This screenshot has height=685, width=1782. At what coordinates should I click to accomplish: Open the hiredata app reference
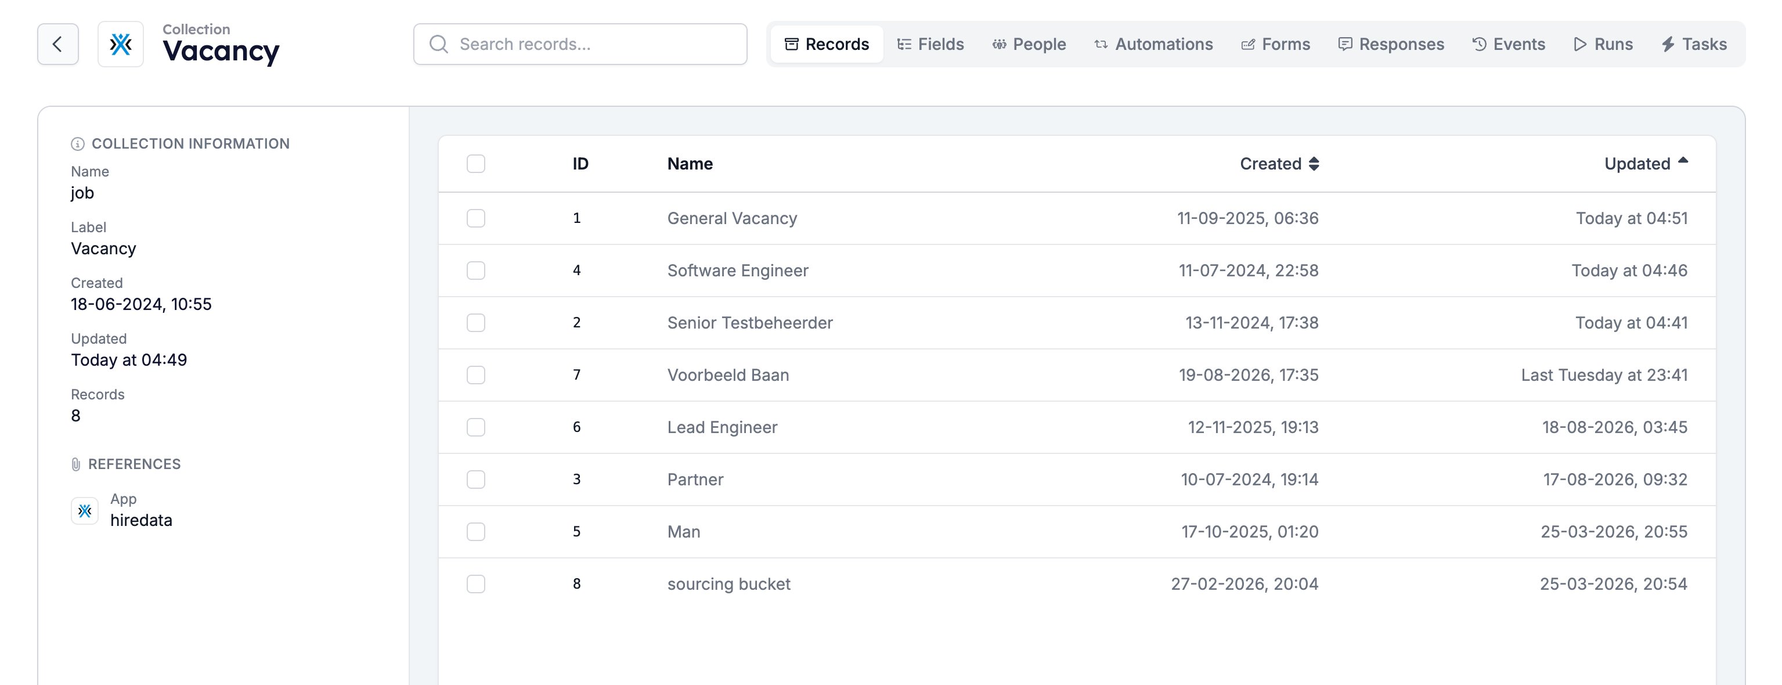click(x=141, y=511)
